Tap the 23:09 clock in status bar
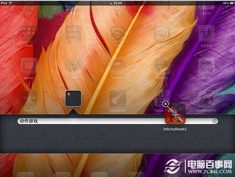This screenshot has width=235, height=177. point(118,3)
